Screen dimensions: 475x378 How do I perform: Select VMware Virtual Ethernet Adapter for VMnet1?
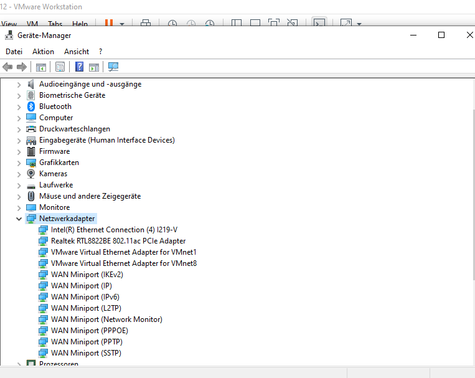click(x=124, y=252)
